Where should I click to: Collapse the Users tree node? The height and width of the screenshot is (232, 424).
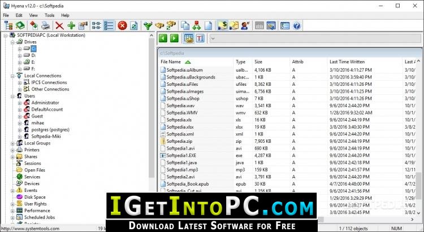coord(12,96)
